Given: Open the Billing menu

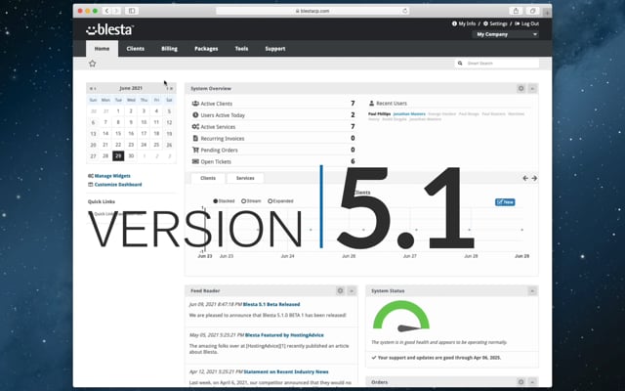Looking at the screenshot, I should (x=169, y=49).
